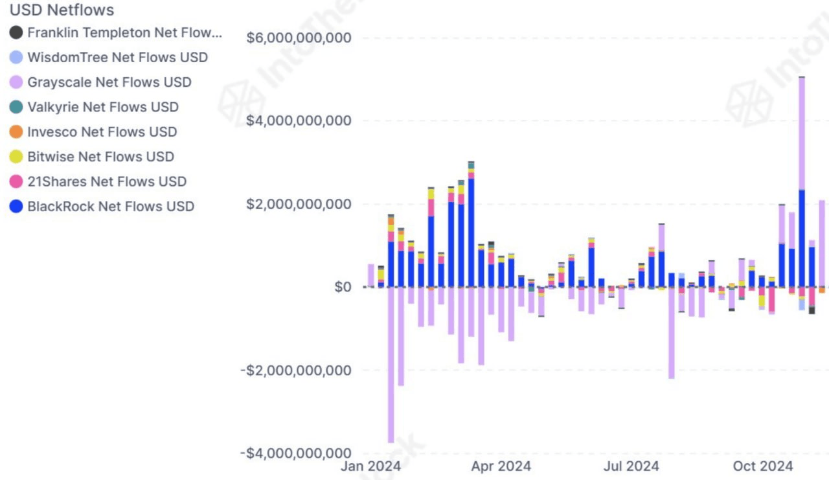Image resolution: width=829 pixels, height=480 pixels.
Task: Click the WisdomTree light blue legend dot
Action: (16, 57)
